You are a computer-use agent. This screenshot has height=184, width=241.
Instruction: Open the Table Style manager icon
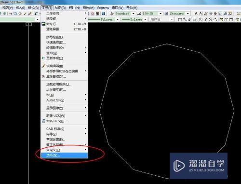pos(166,14)
